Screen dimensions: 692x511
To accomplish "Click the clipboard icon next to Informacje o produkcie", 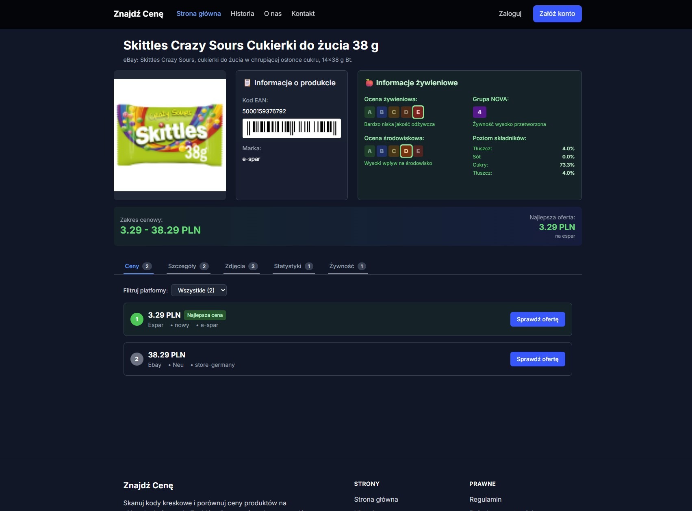I will [247, 82].
